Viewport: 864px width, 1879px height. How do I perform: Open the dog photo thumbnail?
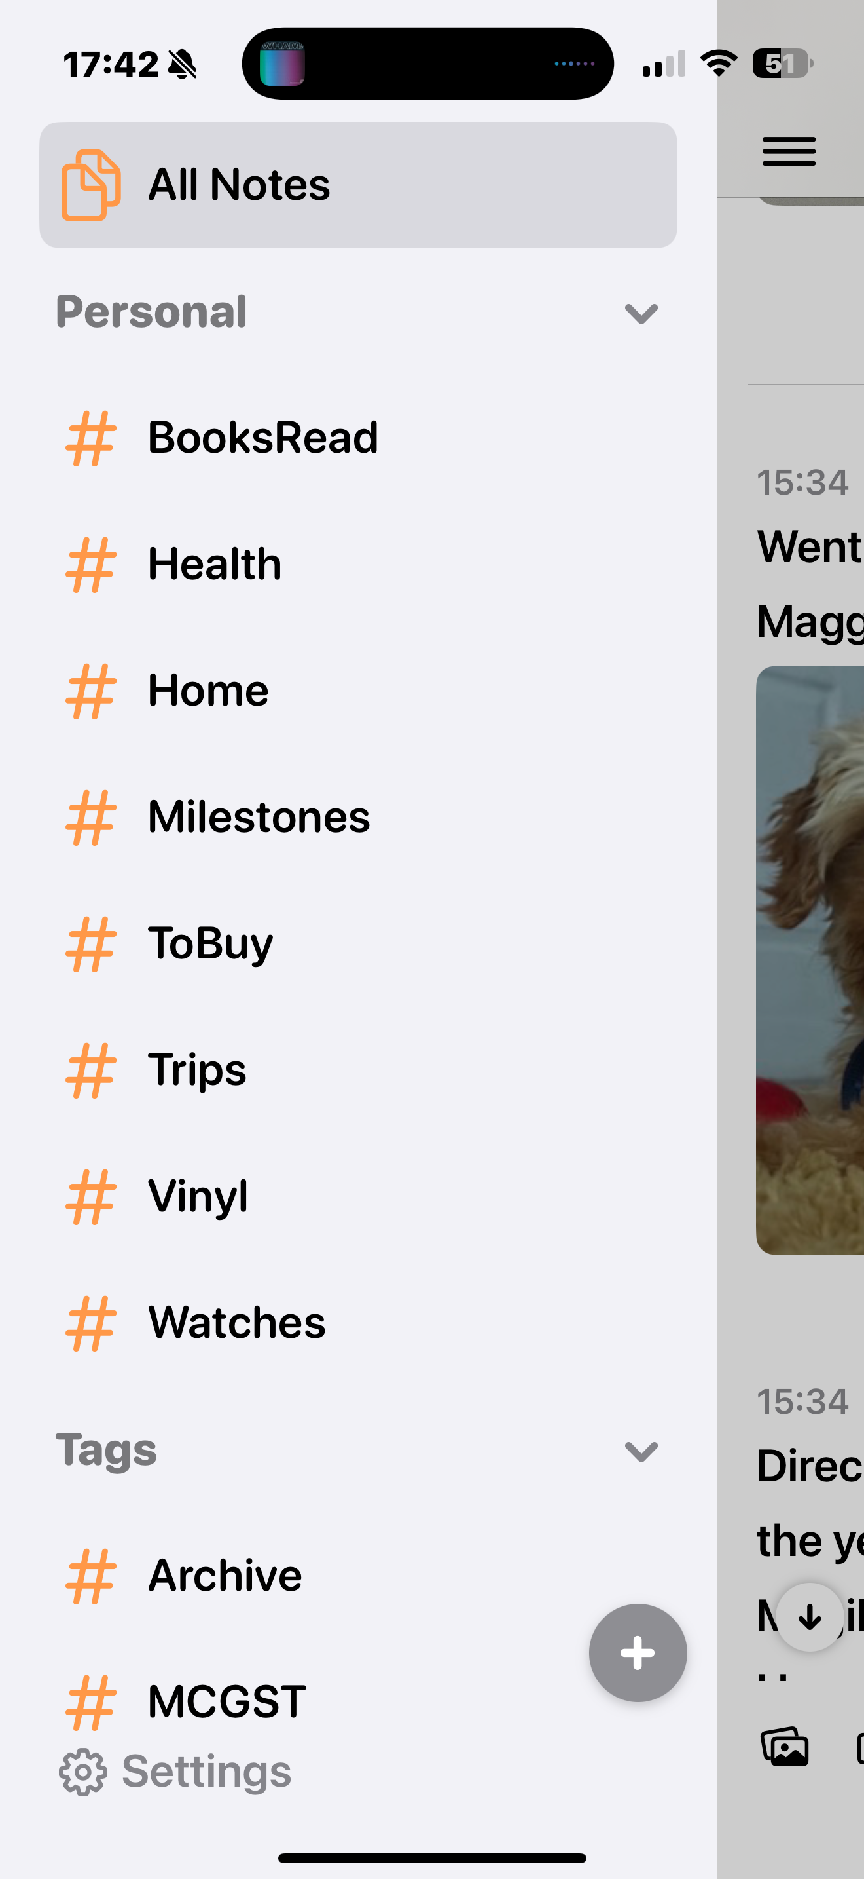pos(810,960)
